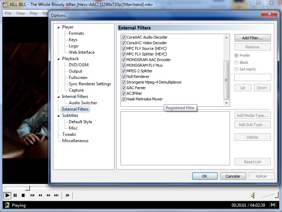Click the Cancelar button
The height and width of the screenshot is (212, 282).
click(x=233, y=176)
